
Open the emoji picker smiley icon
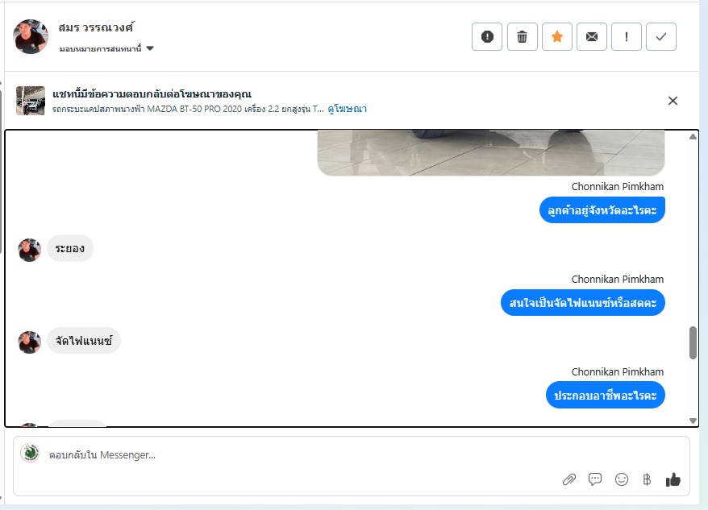(x=622, y=479)
